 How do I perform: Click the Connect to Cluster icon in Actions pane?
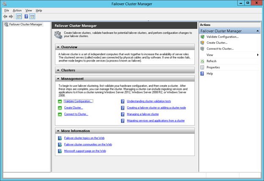click(203, 49)
